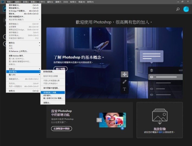This screenshot has width=192, height=146.
Task: Expand the 讀入(M) import submenu
Action: [x=24, y=75]
